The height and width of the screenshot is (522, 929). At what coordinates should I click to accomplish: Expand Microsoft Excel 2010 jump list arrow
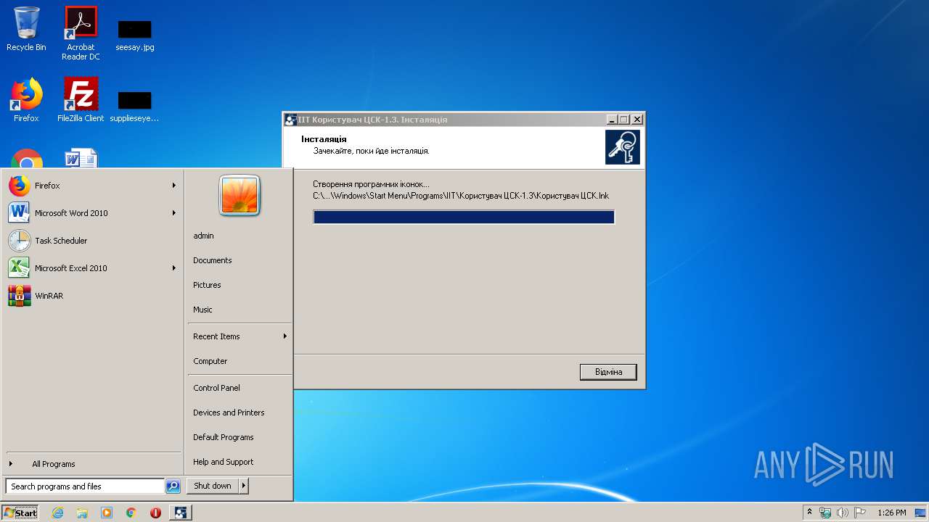(174, 268)
